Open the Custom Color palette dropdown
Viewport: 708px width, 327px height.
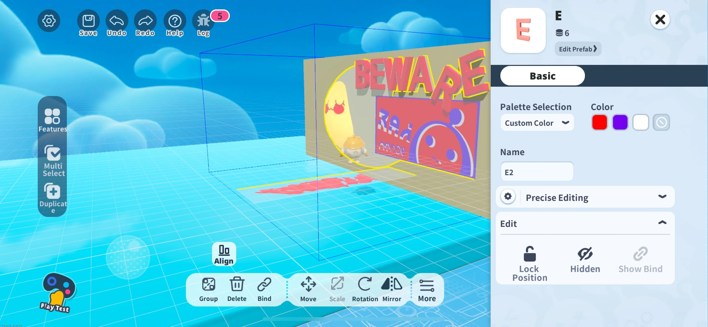click(x=537, y=123)
